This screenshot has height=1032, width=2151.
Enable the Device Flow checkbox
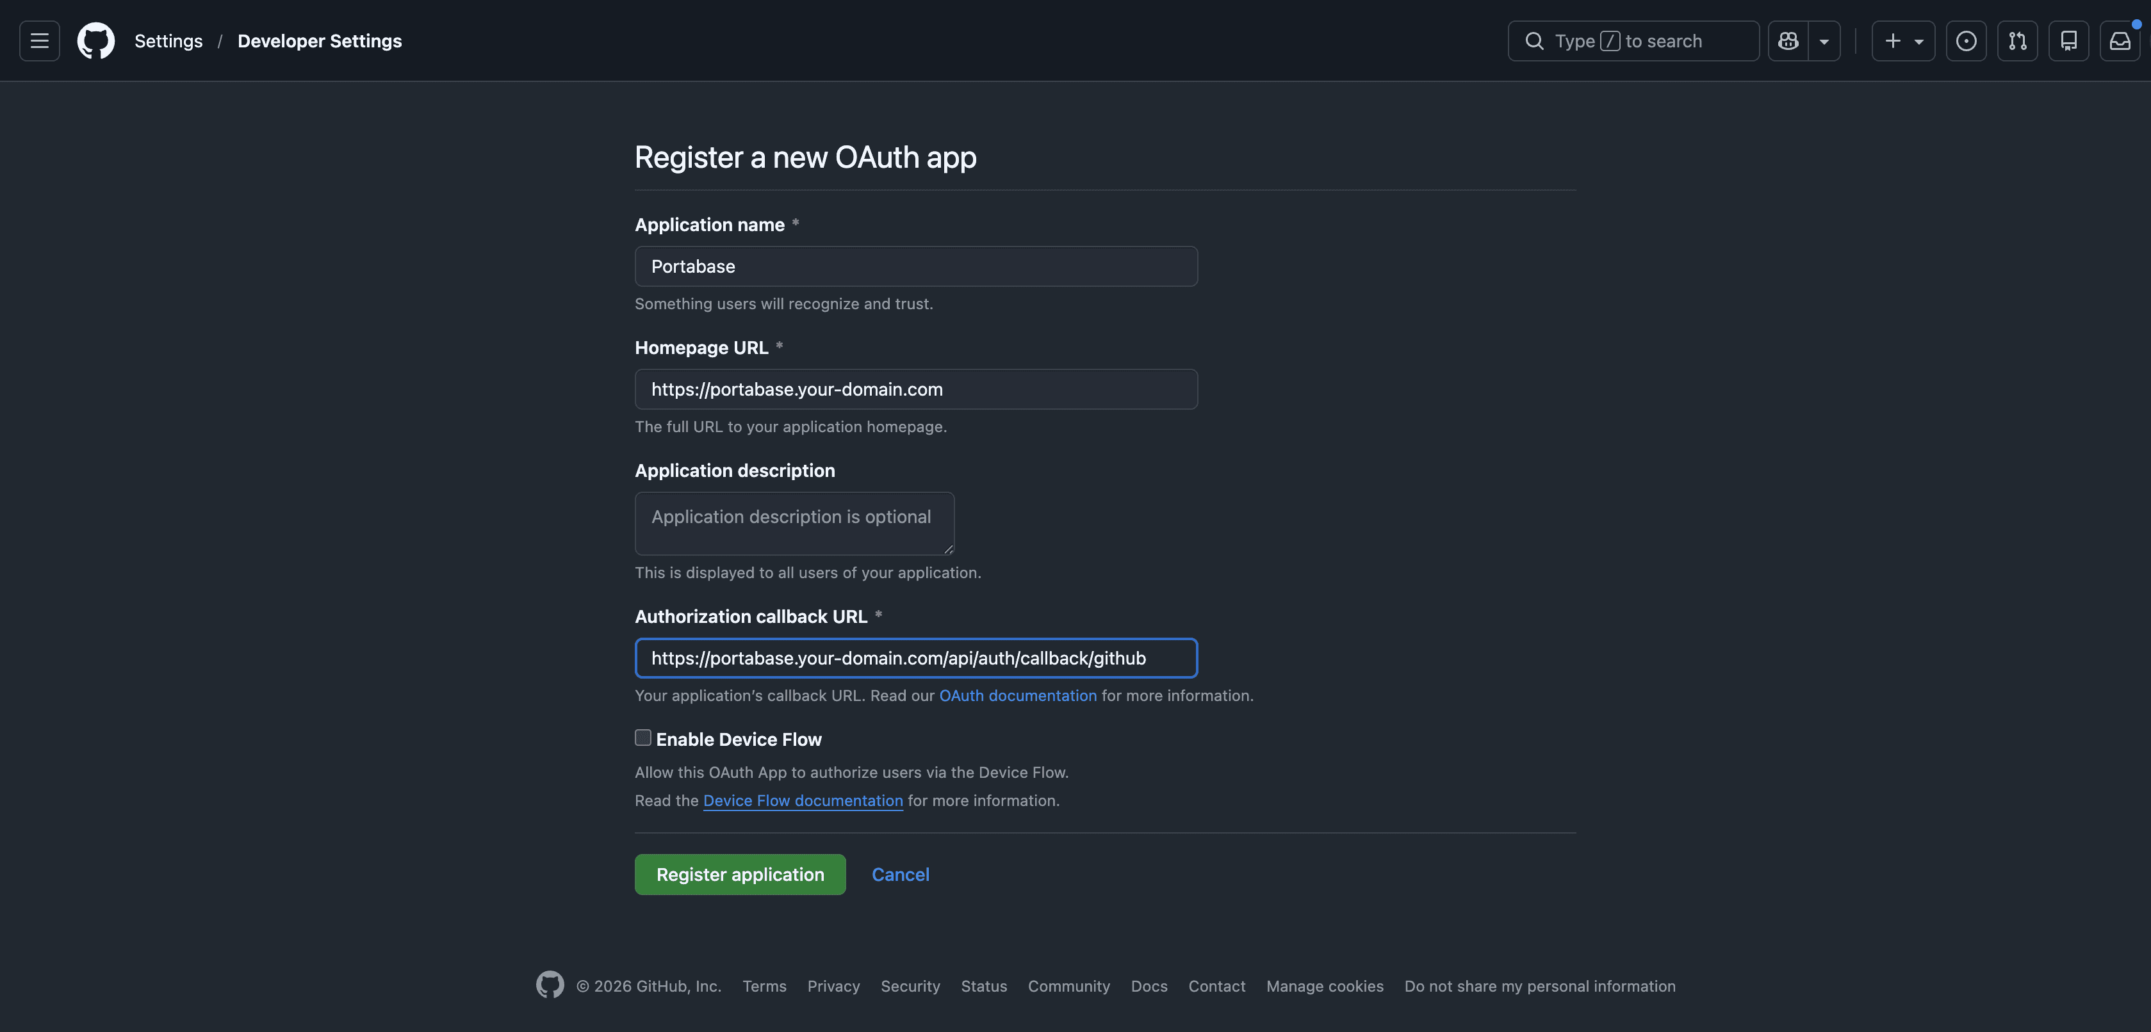[642, 737]
